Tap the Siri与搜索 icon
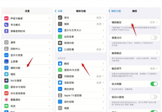 (6, 80)
